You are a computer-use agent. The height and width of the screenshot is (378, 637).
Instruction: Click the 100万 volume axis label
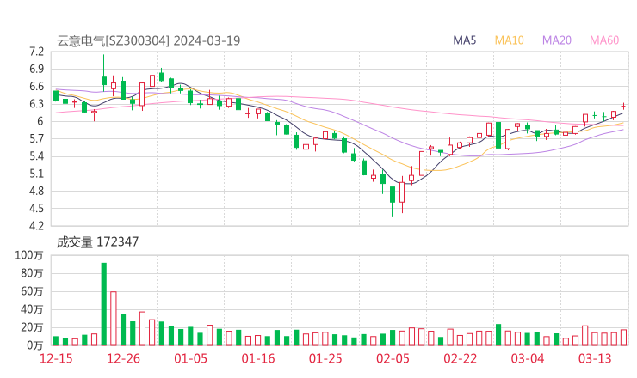[29, 255]
